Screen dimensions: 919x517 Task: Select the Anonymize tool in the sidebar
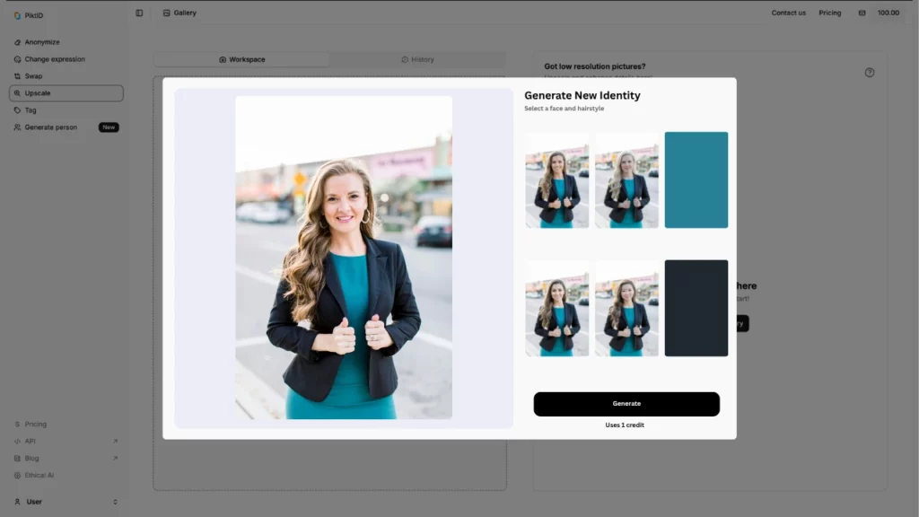click(x=40, y=41)
